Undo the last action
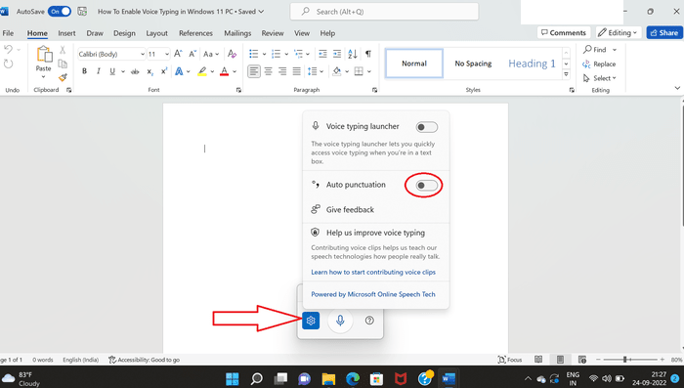This screenshot has height=388, width=684. (x=8, y=50)
